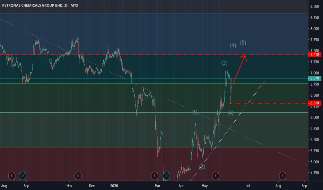Click the earnings marker near Aug 2020
The image size is (323, 190).
pyautogui.click(x=283, y=175)
